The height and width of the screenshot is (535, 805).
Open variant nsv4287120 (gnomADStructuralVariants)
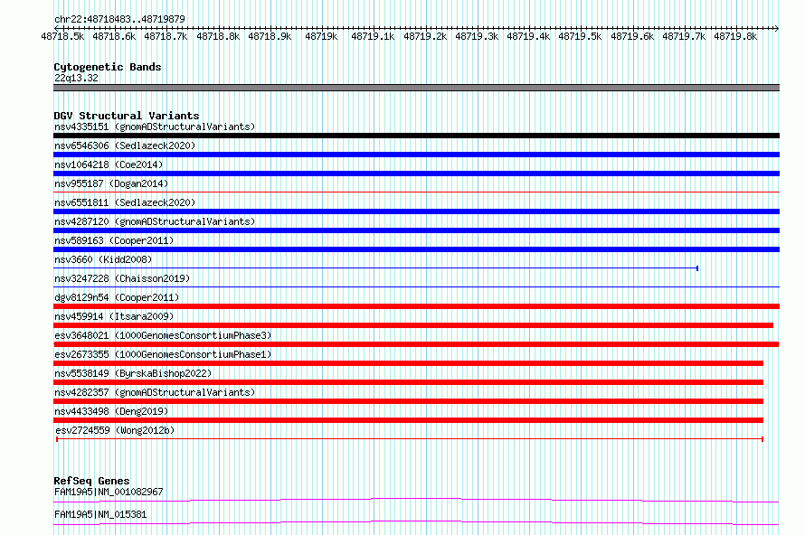click(x=155, y=221)
